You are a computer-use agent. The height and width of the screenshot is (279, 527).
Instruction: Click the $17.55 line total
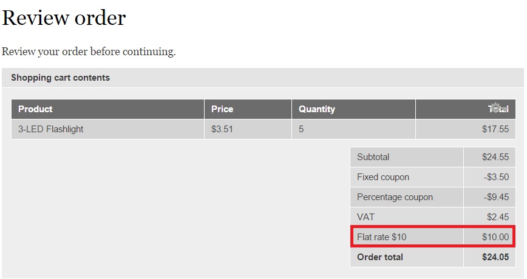[495, 129]
